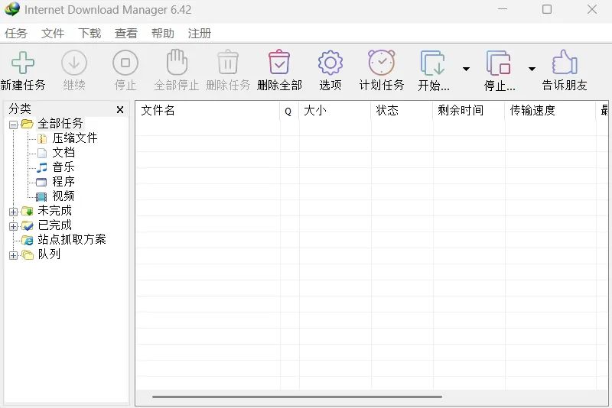Image resolution: width=612 pixels, height=408 pixels.
Task: Open 计划任务 alarm clock icon
Action: tap(382, 63)
